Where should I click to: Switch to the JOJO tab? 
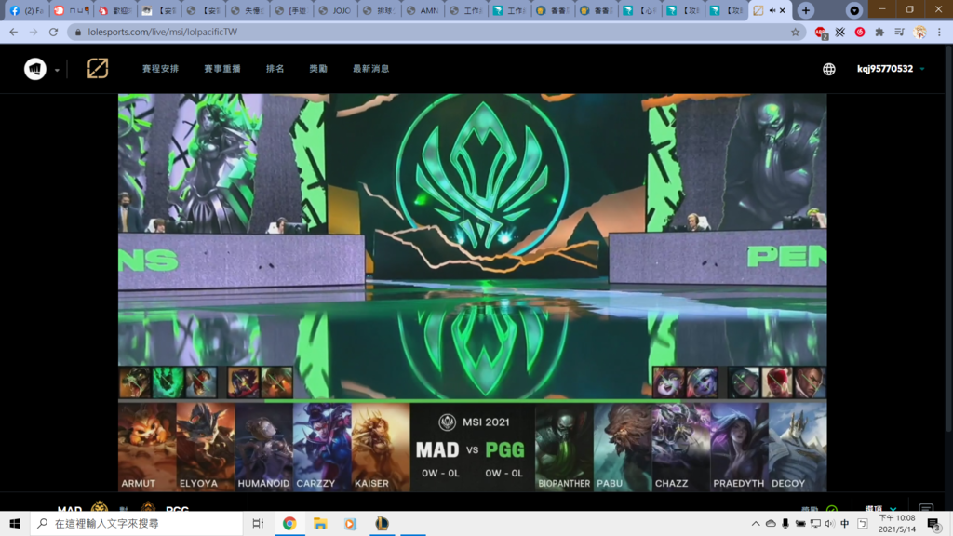334,10
